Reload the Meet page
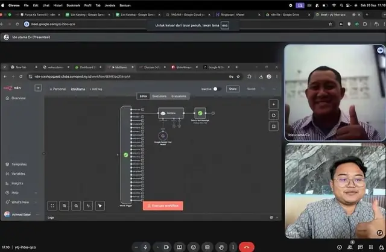Viewport: 386px width, 252px height. pos(17,24)
